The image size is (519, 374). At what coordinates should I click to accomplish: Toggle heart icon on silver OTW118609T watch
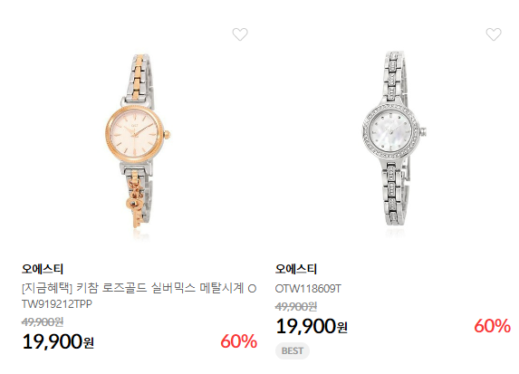(x=494, y=34)
